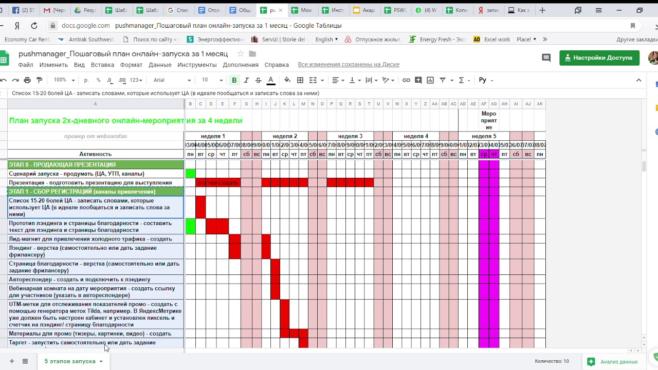Open the Справка menu
Image resolution: width=658 pixels, height=370 pixels.
pos(277,65)
